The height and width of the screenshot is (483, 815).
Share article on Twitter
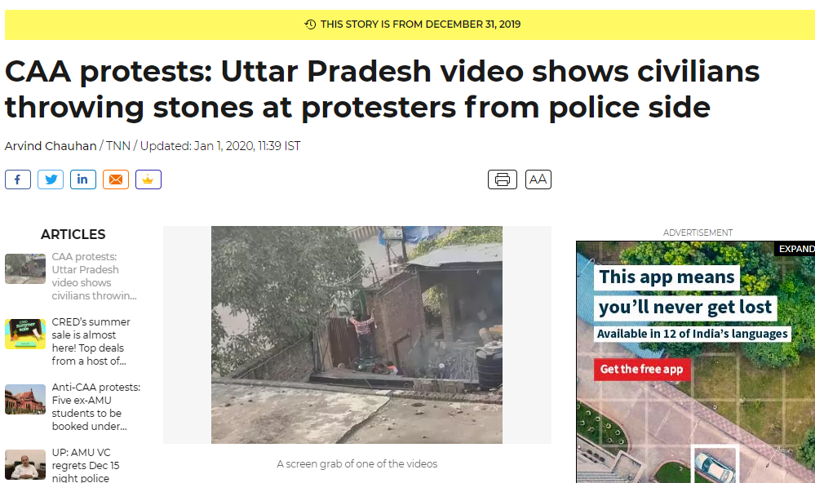pyautogui.click(x=51, y=179)
